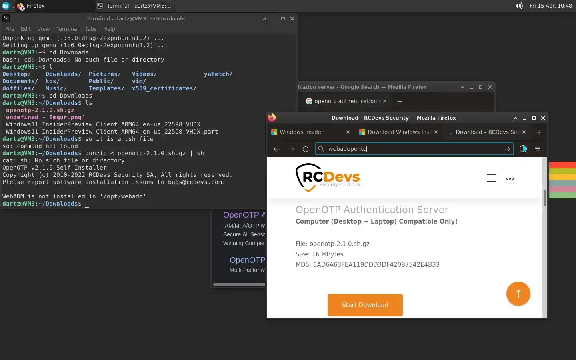Viewport: 576px width, 360px height.
Task: Open the Terminal File menu
Action: pyautogui.click(x=10, y=29)
